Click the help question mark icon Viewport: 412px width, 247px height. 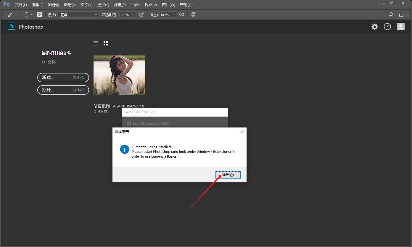(387, 27)
